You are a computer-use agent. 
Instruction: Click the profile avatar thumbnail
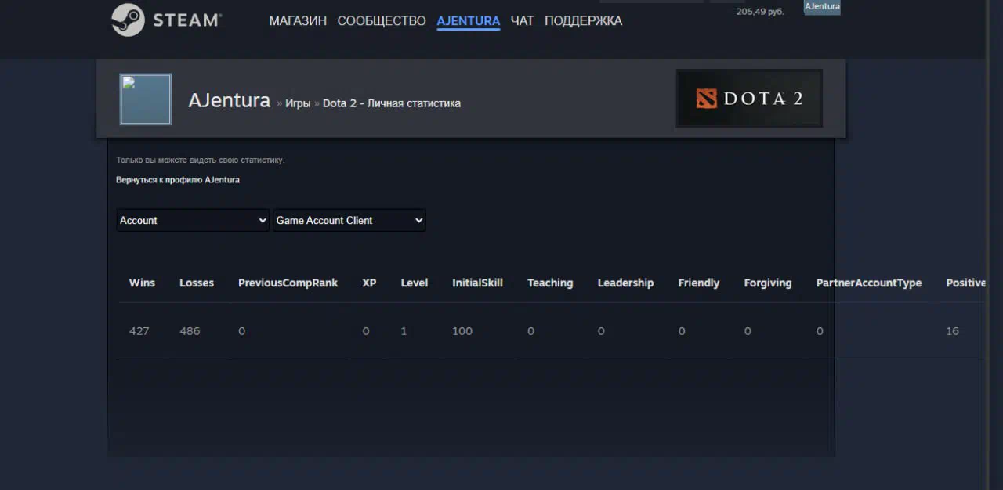[x=145, y=99]
